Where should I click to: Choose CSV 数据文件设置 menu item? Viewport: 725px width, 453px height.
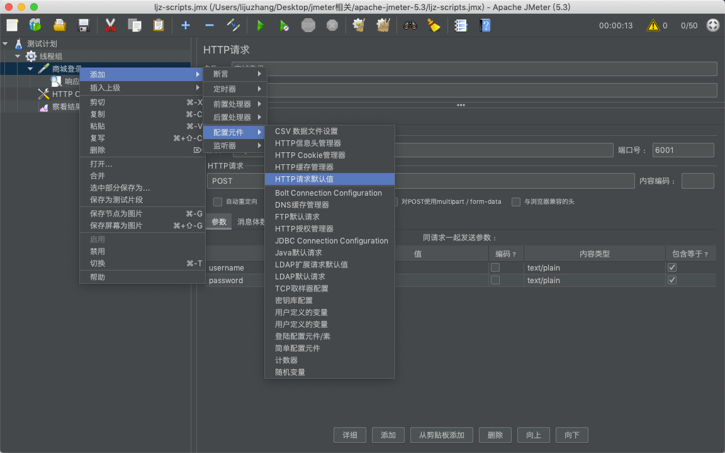(330, 131)
